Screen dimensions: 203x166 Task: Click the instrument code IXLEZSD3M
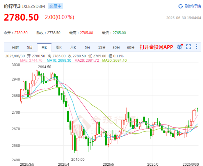click(x=33, y=6)
